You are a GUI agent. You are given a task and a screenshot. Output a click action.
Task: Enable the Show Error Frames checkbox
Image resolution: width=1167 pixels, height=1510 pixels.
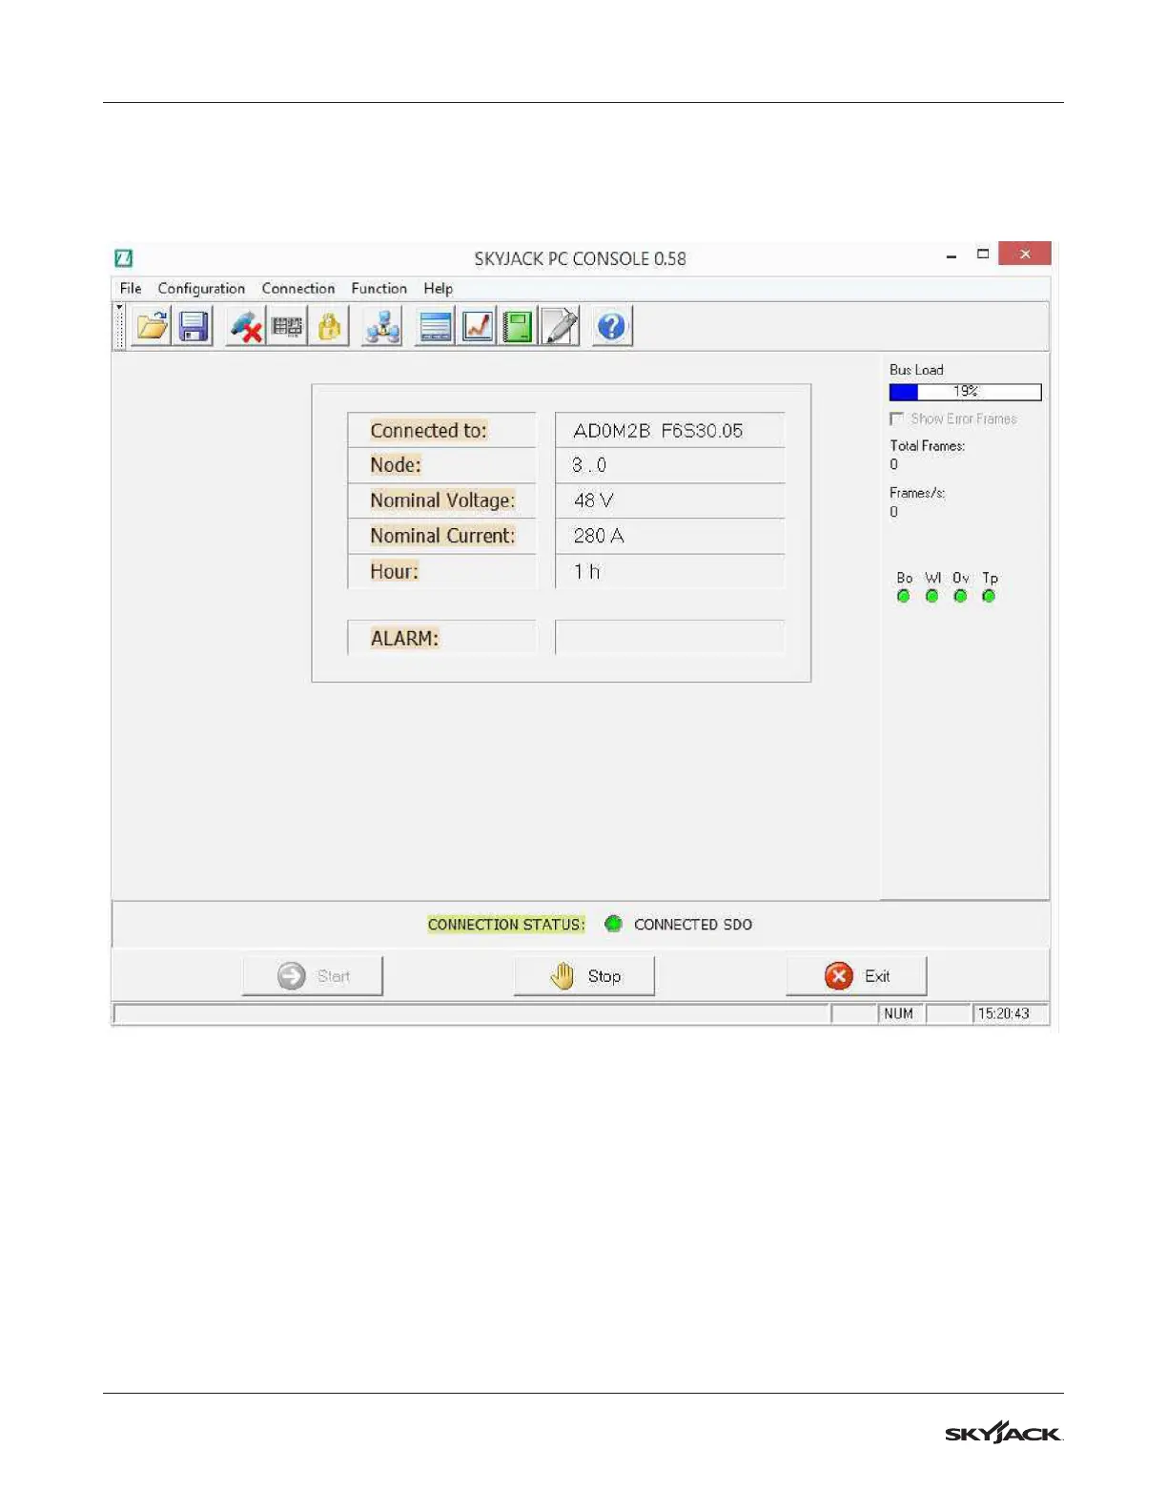click(896, 418)
